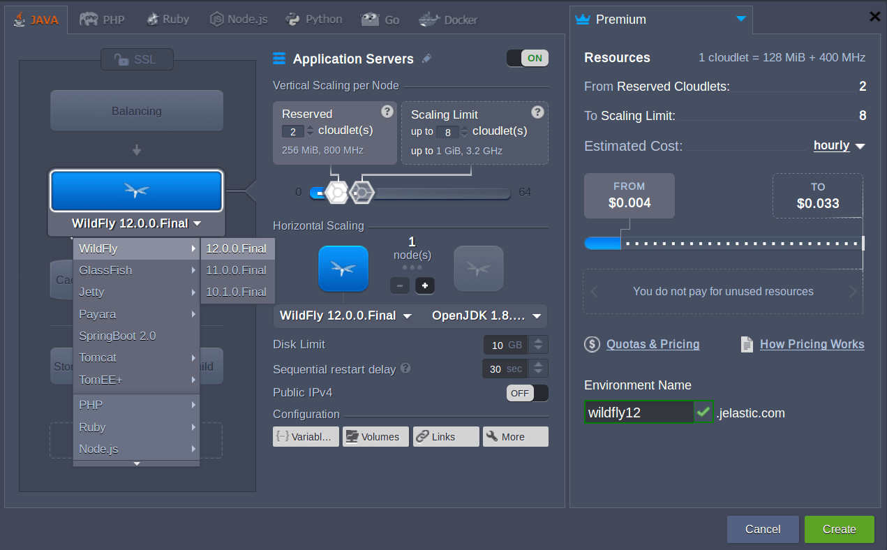Click the Application Servers layers icon
Image resolution: width=887 pixels, height=550 pixels.
(279, 59)
